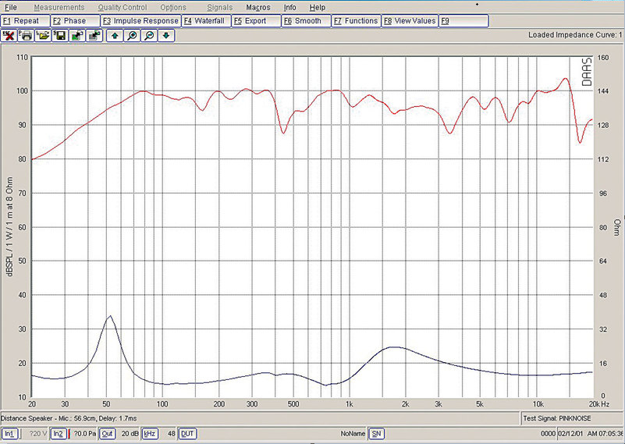
Task: Open the Macros menu
Action: pos(258,7)
